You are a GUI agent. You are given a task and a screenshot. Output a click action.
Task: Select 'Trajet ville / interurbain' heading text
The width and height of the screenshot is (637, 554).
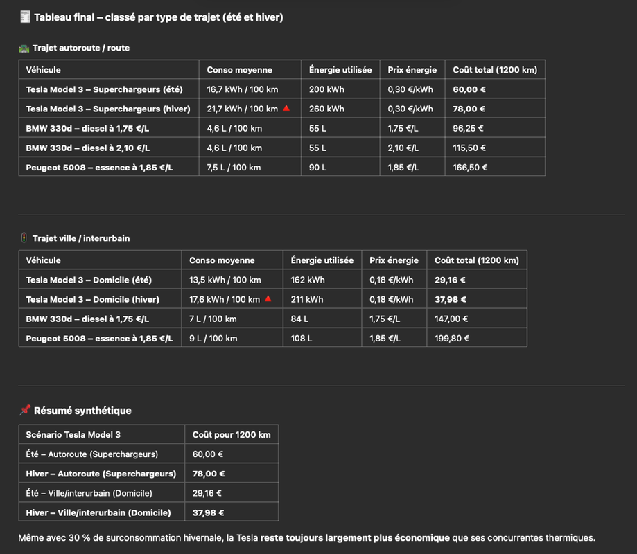coord(81,238)
